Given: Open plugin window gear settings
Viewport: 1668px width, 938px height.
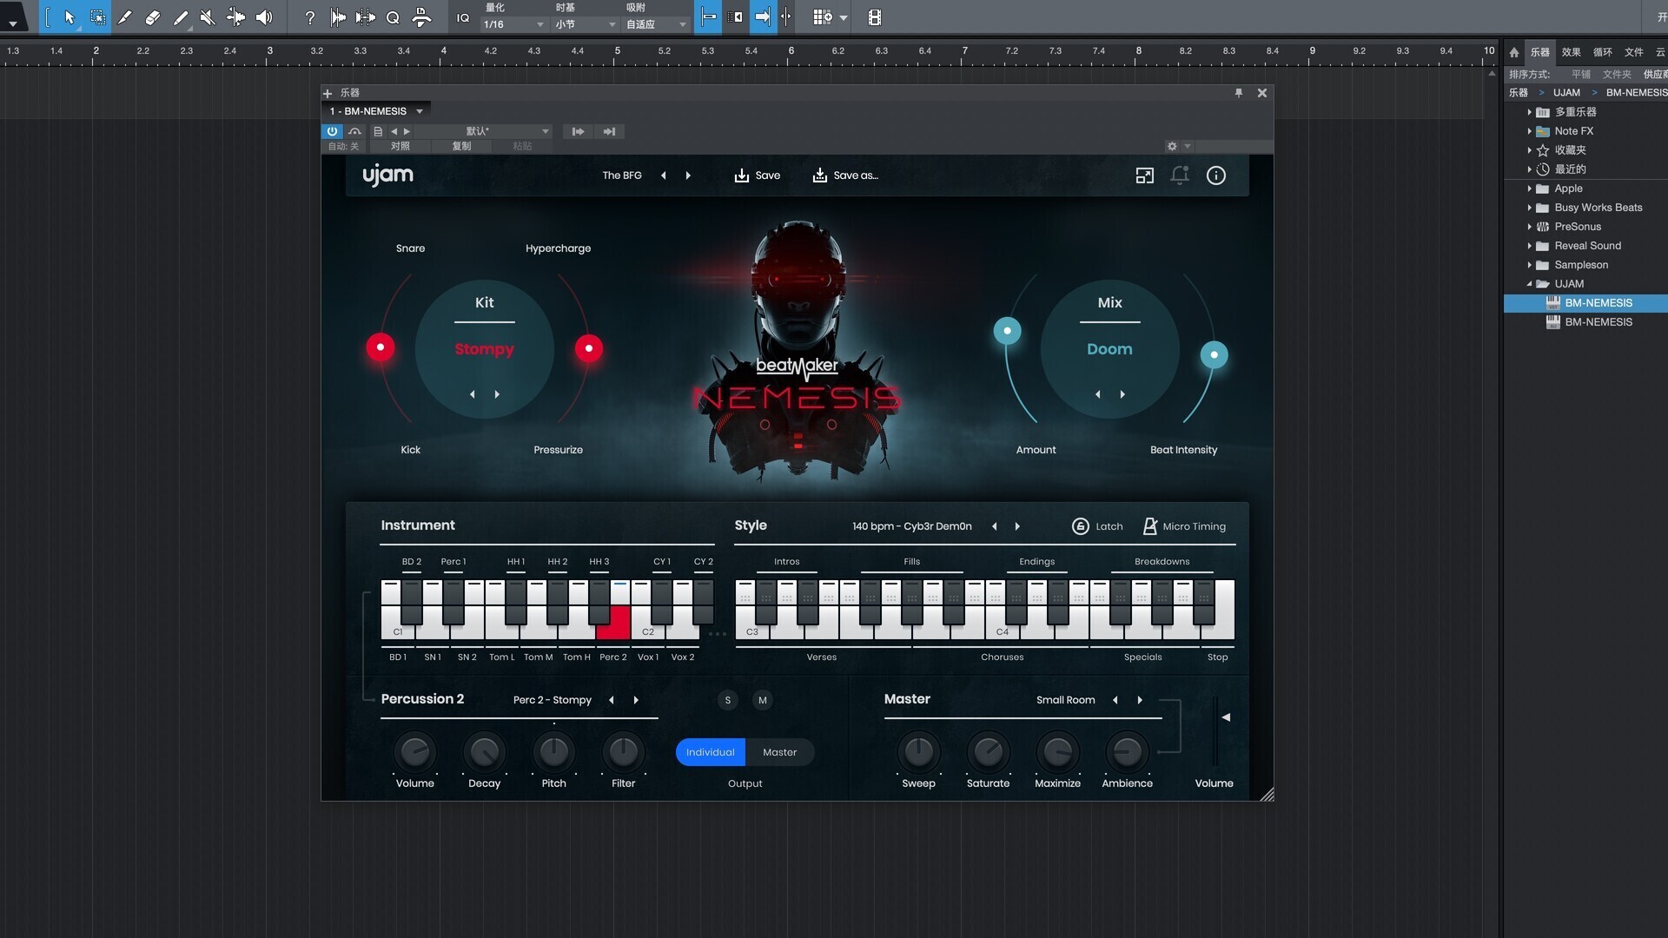Looking at the screenshot, I should 1172,146.
